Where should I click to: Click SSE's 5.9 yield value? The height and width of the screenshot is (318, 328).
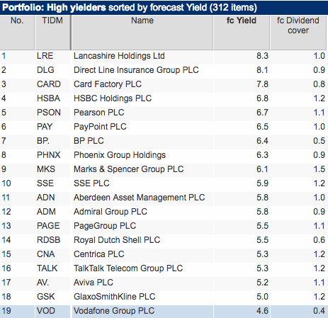click(262, 183)
